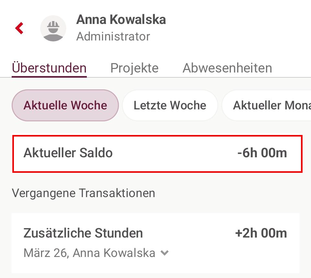Image resolution: width=311 pixels, height=278 pixels.
Task: Click the +2h 00m transaction amount
Action: [261, 233]
